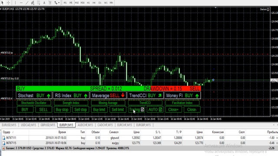This screenshot has width=278, height=156.
Task: Switch to the AUDCHF,M15 chart tab
Action: [85, 125]
